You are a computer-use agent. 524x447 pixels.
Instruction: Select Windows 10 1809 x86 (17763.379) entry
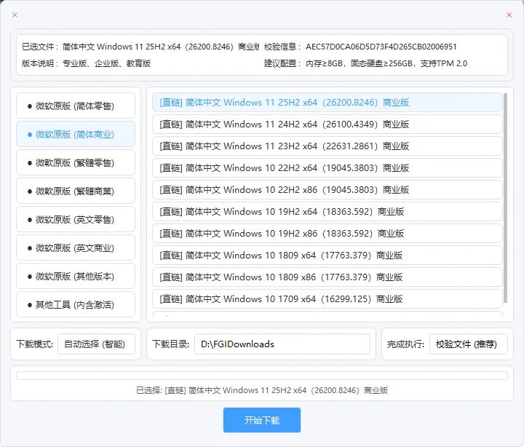327,277
